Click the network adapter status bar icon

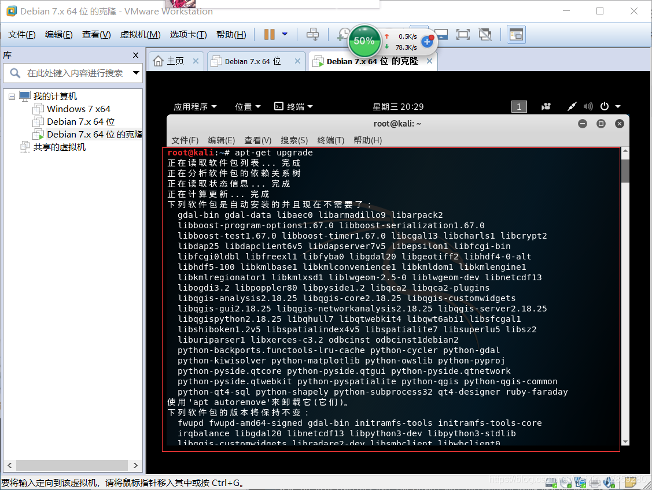pos(580,482)
